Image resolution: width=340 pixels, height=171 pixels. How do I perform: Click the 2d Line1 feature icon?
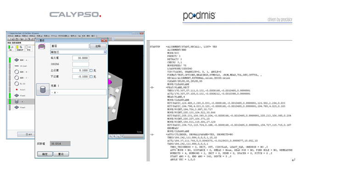[17, 66]
